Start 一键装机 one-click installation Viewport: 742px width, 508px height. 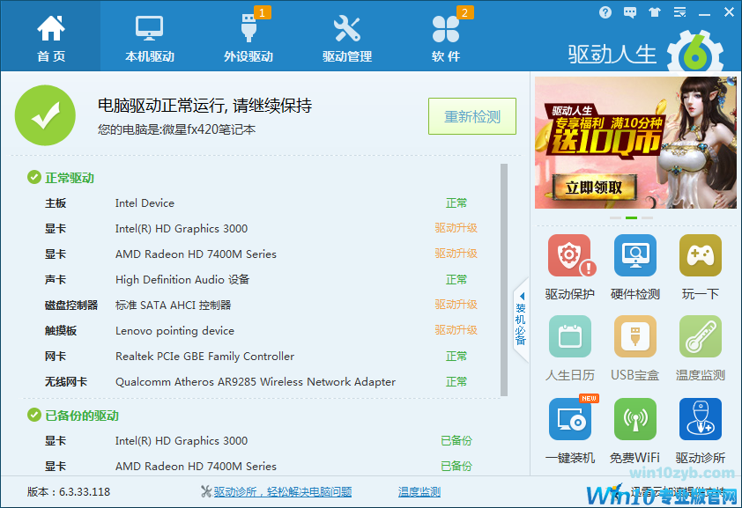click(x=570, y=418)
